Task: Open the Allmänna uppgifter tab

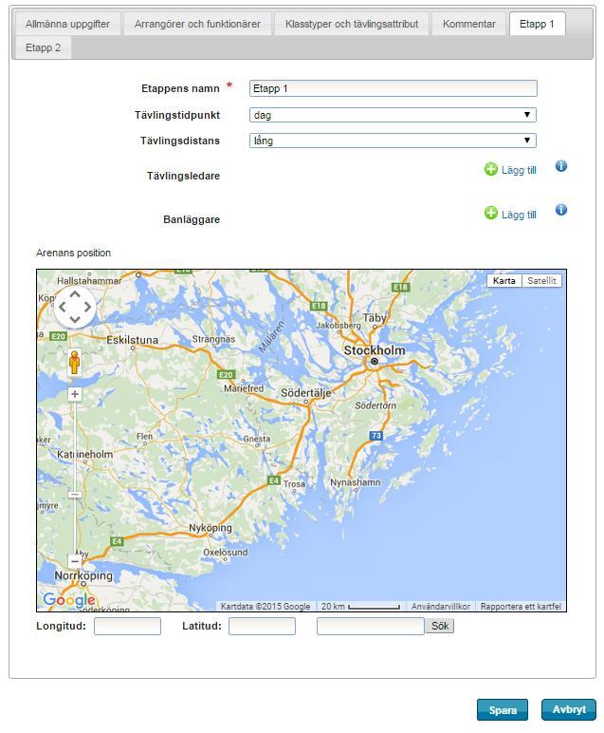Action: (x=67, y=24)
